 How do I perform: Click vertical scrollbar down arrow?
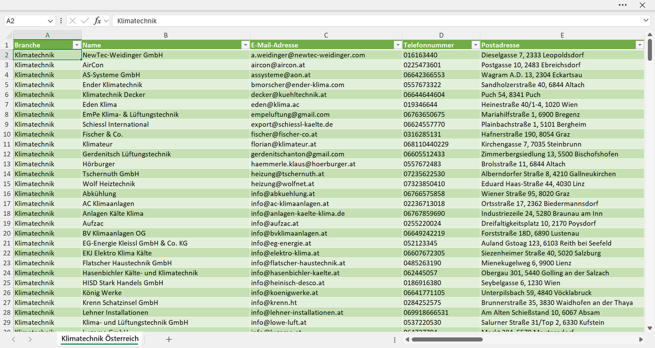(x=650, y=328)
